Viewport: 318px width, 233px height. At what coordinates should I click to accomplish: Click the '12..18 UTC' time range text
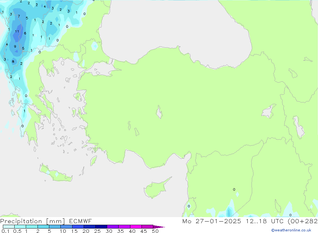265,221
